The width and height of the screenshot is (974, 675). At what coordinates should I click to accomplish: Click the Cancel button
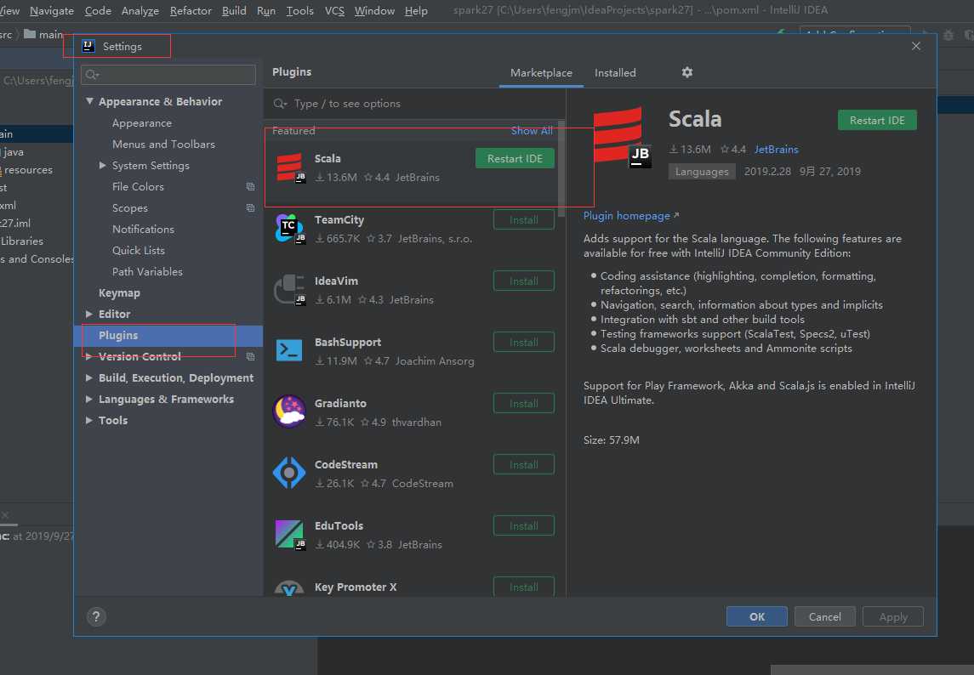click(824, 616)
